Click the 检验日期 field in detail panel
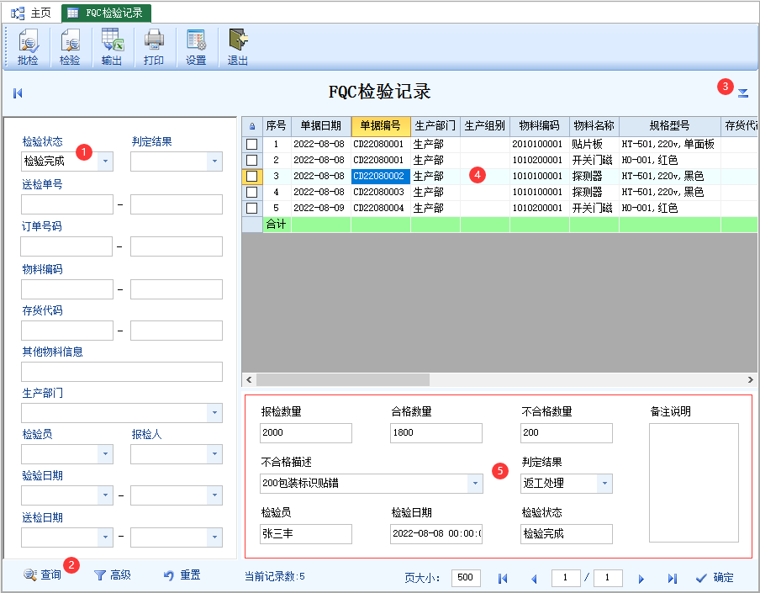Image resolution: width=760 pixels, height=593 pixels. [436, 534]
